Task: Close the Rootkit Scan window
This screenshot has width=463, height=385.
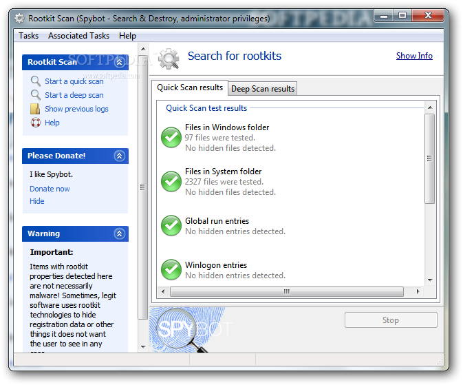Action: (x=427, y=15)
